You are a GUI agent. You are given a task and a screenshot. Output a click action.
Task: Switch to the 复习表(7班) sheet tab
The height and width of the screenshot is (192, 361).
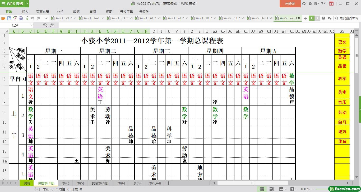100,183
